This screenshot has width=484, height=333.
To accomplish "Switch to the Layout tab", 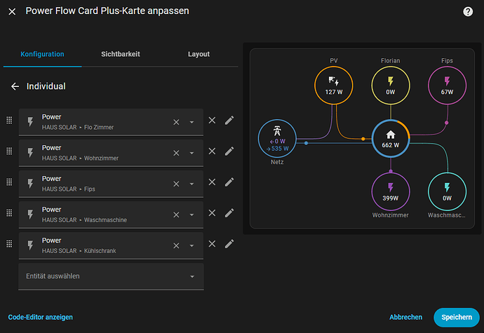I will click(x=199, y=54).
